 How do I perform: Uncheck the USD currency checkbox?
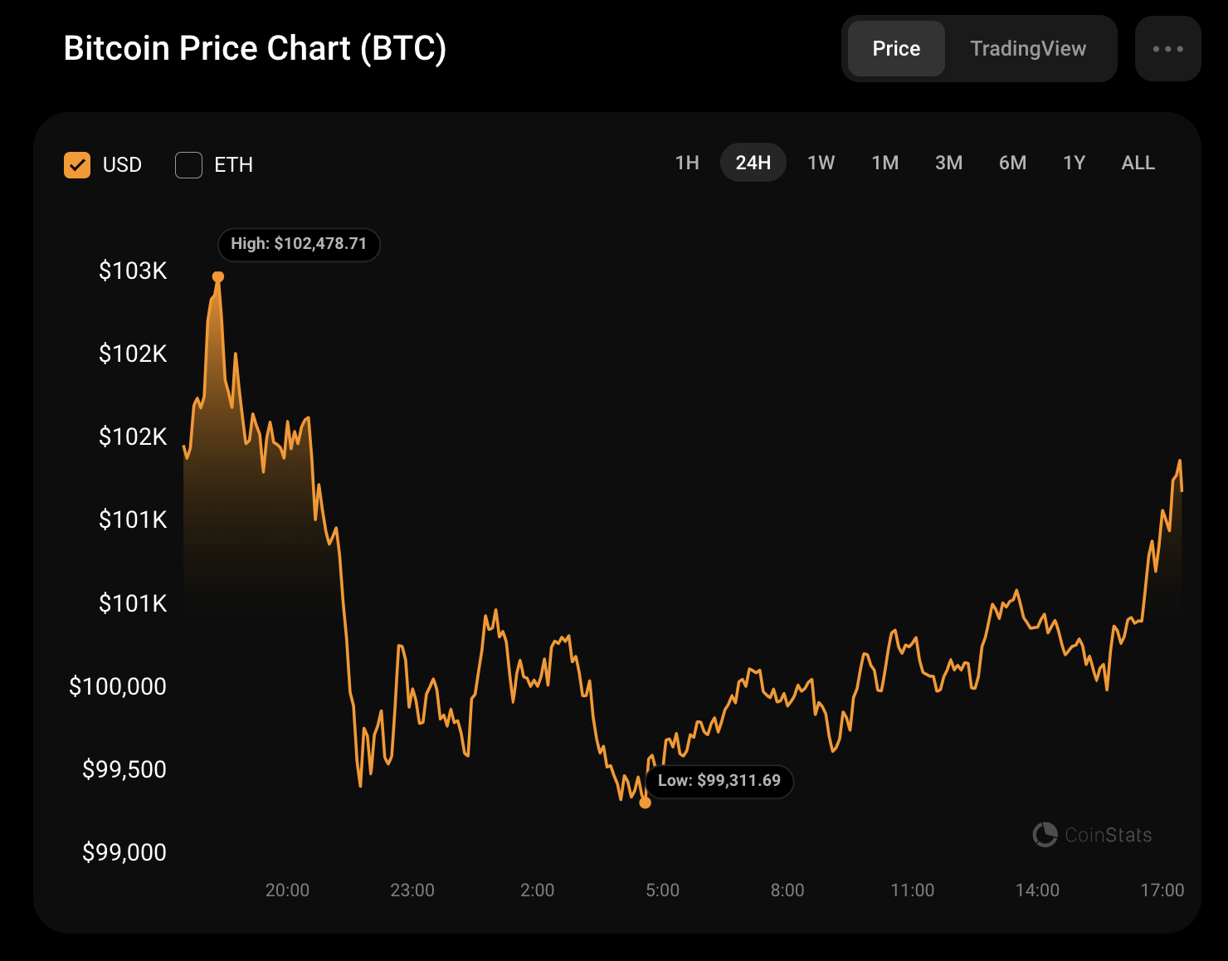click(x=77, y=165)
